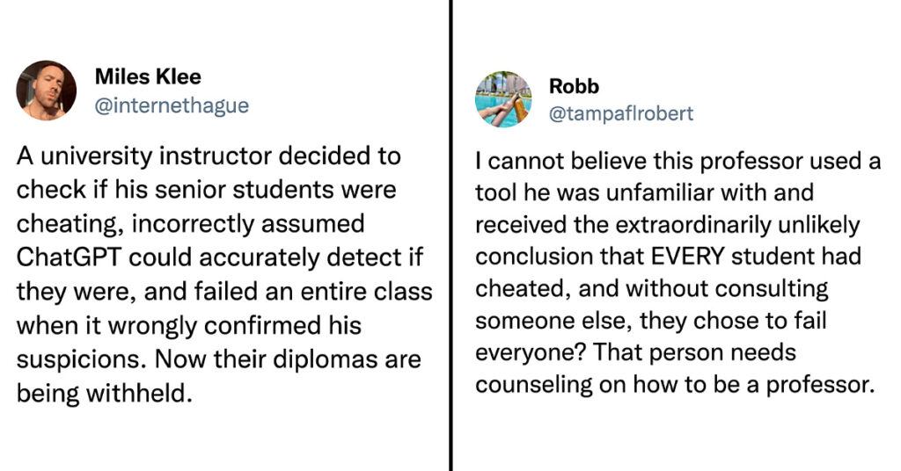Click "suspicions. Now their diplomas are" line
Image resolution: width=901 pixels, height=471 pixels.
click(219, 359)
